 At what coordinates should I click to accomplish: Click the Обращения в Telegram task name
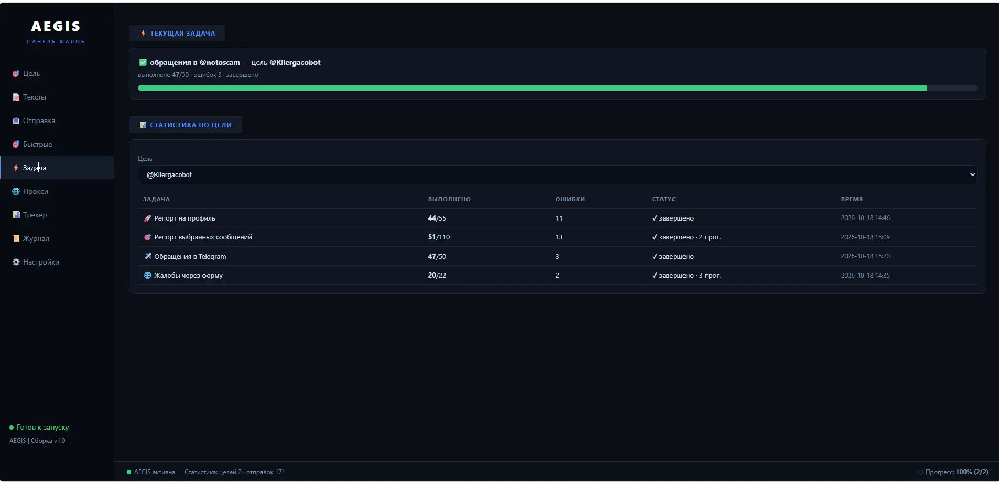pos(190,257)
